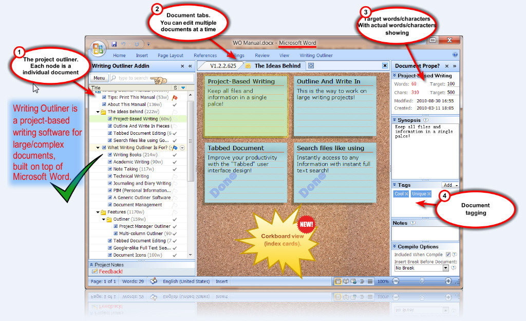Save the document from Quick Access Toolbar
This screenshot has width=526, height=321.
pyautogui.click(x=114, y=44)
